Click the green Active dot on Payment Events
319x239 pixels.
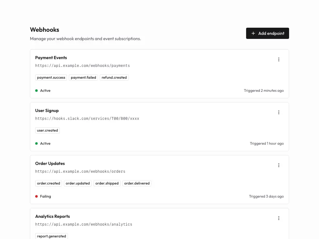pos(36,91)
